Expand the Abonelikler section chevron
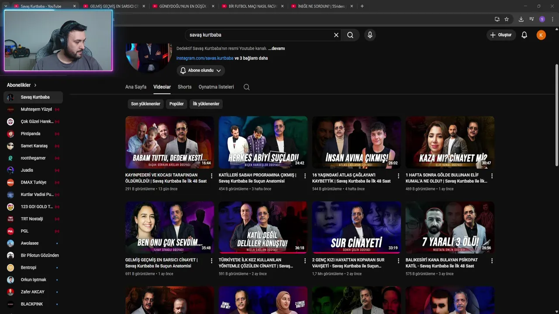 pos(35,85)
